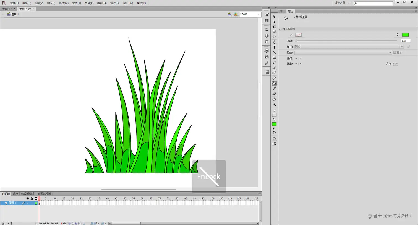Open the 设计人员 workspace dropdown

click(x=342, y=3)
